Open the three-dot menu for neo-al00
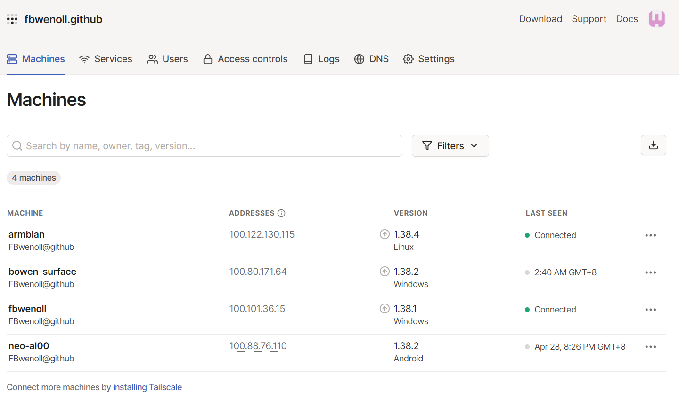This screenshot has width=679, height=400. [x=651, y=347]
